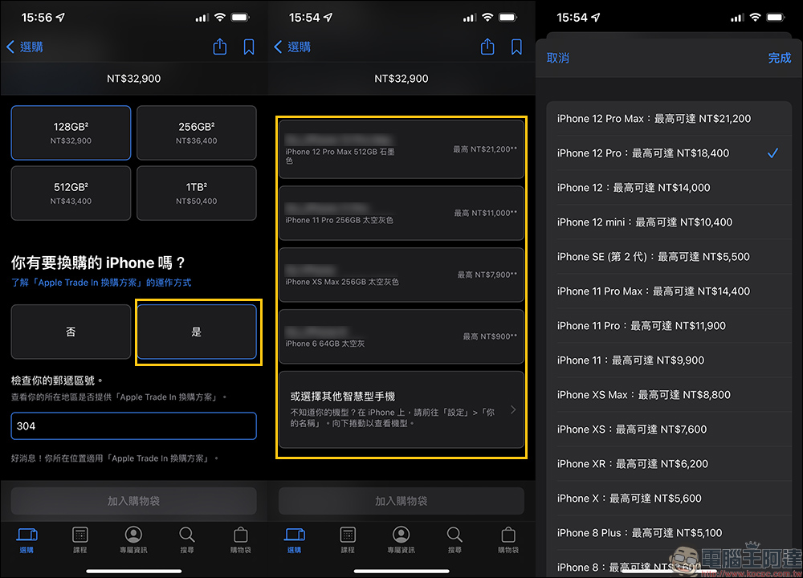Select the iPhone 6 64GB 太空灰 trade-in device
803x578 pixels.
pos(401,336)
